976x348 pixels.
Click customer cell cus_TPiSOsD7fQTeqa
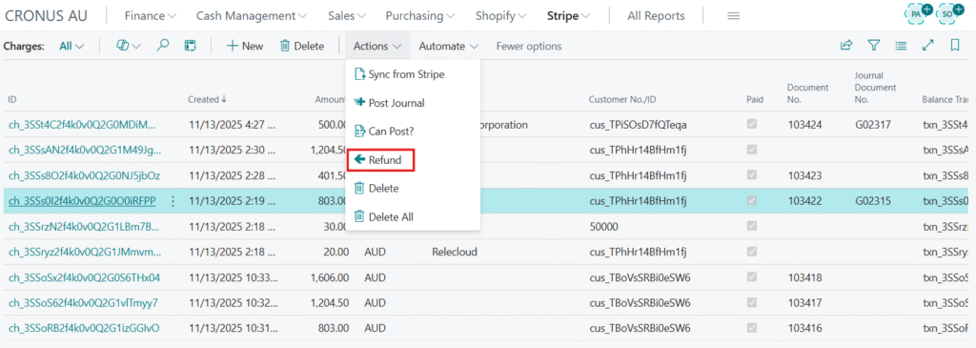(638, 125)
